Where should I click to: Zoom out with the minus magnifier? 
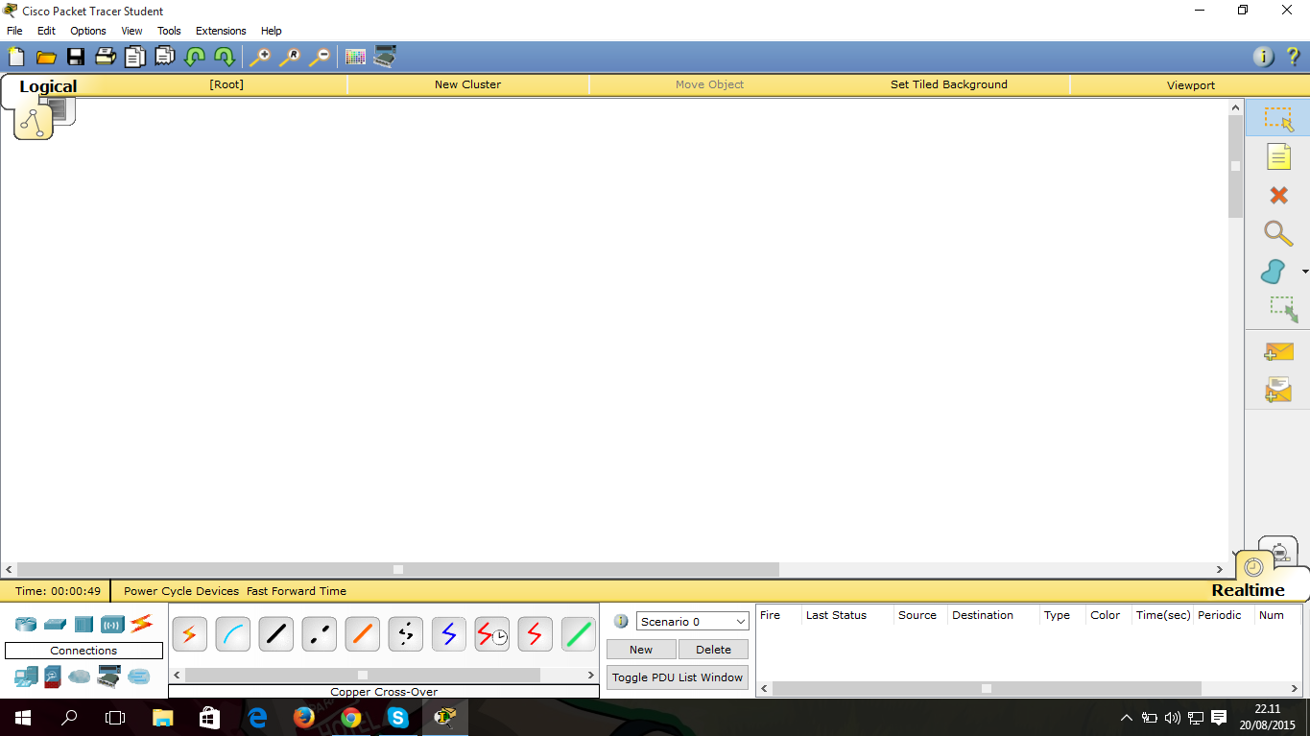[x=320, y=57]
